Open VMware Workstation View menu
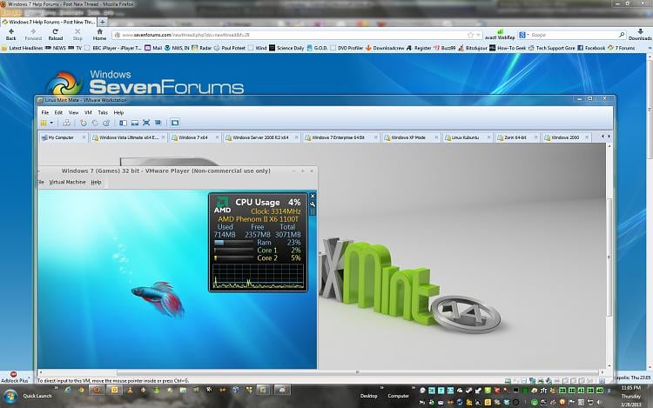This screenshot has width=653, height=408. click(73, 112)
